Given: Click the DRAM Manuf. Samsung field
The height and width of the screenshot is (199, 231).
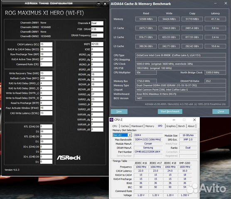Looking at the screenshot, I should coord(148,148).
